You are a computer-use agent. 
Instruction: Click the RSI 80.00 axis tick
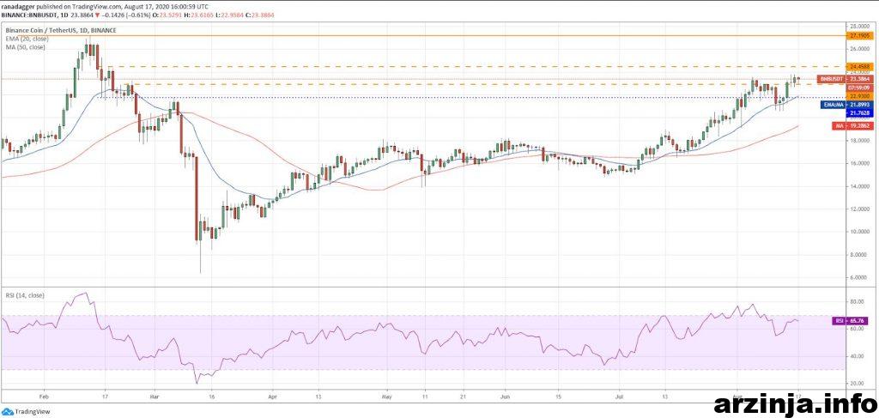pyautogui.click(x=856, y=301)
